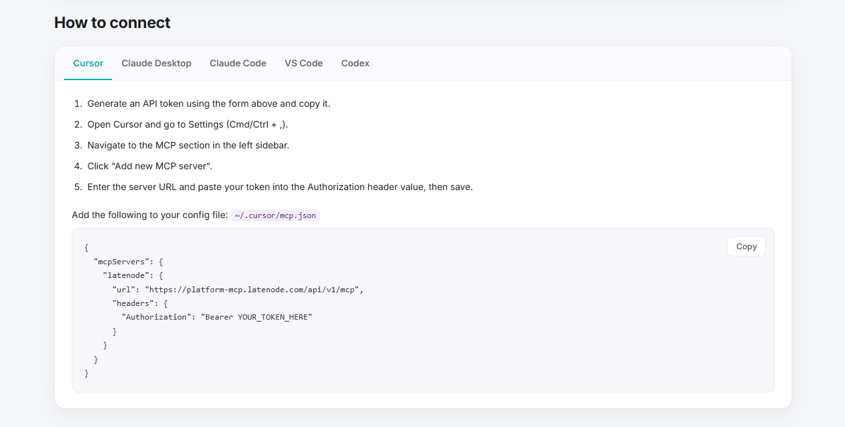Click the "url" key in code

124,290
